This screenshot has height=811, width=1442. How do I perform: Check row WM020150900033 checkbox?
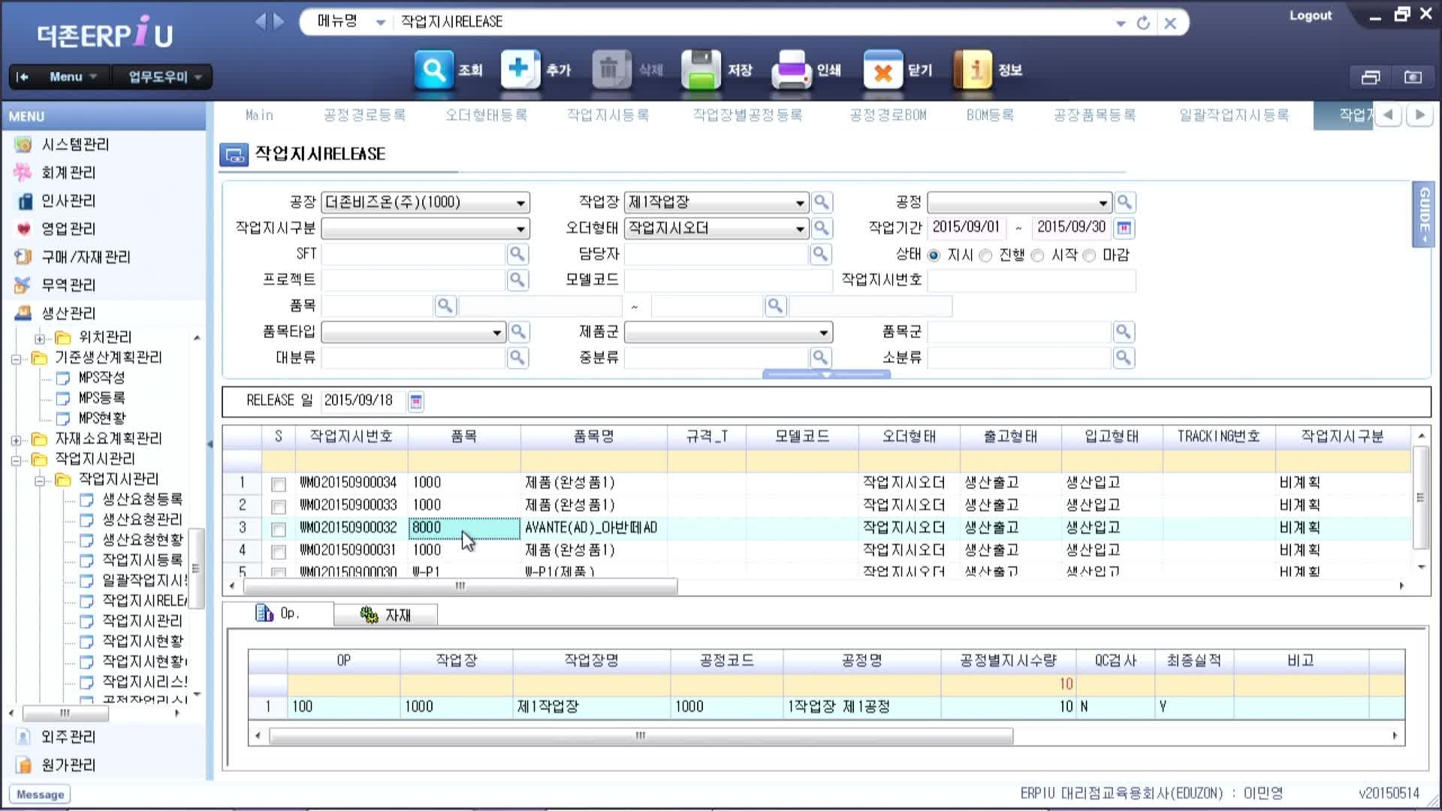[279, 507]
